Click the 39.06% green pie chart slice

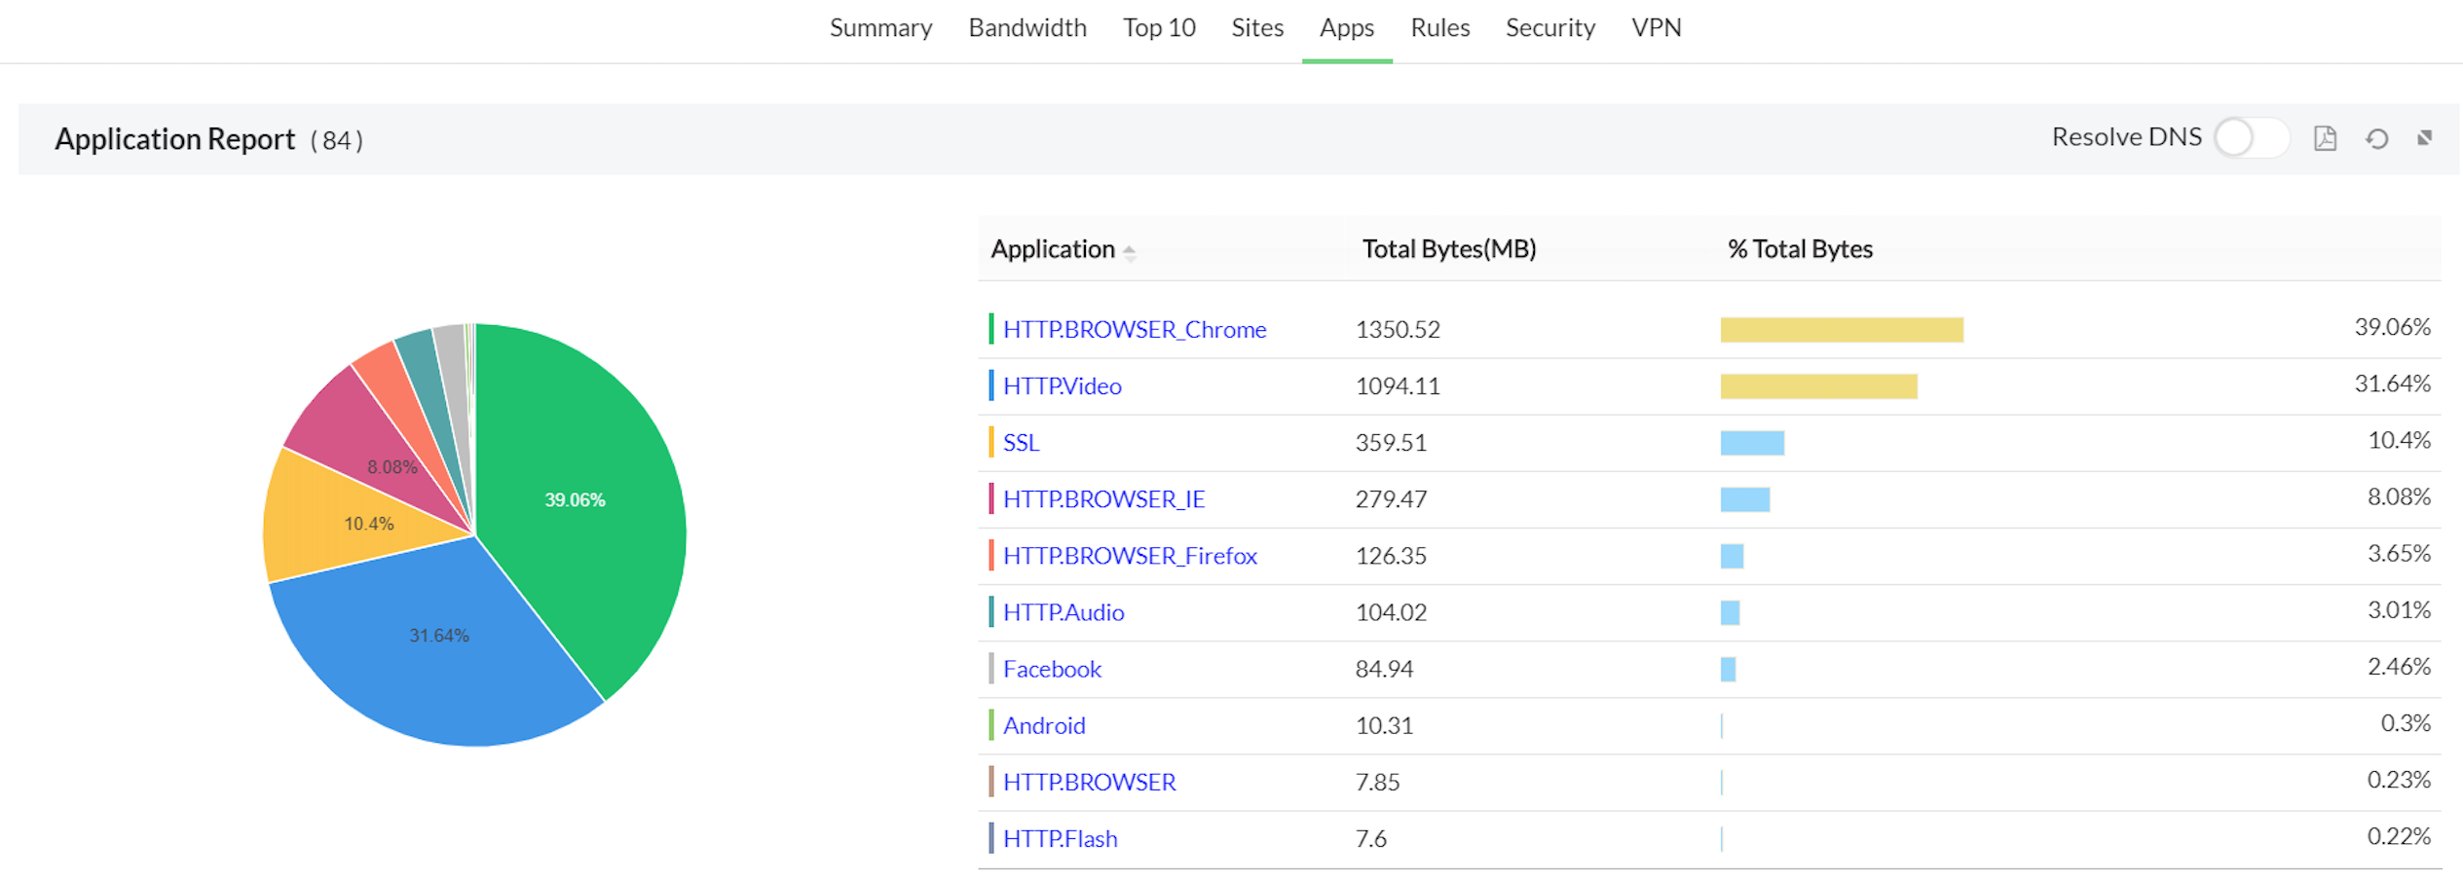click(x=575, y=499)
